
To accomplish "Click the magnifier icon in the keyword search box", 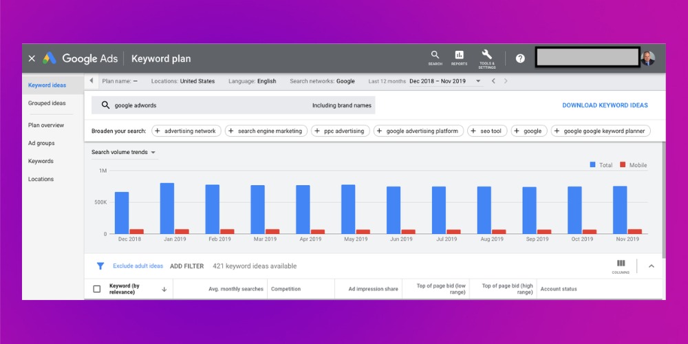I will 105,105.
